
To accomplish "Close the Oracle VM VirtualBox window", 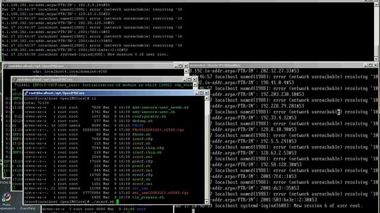I will [375, 65].
